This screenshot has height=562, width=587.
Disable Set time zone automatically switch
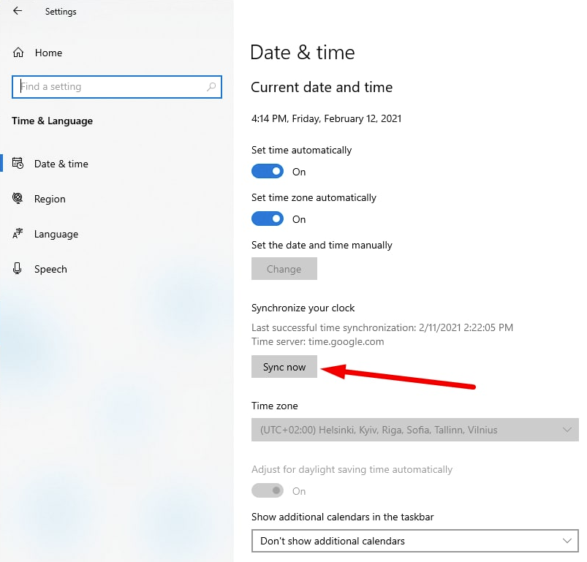point(268,219)
